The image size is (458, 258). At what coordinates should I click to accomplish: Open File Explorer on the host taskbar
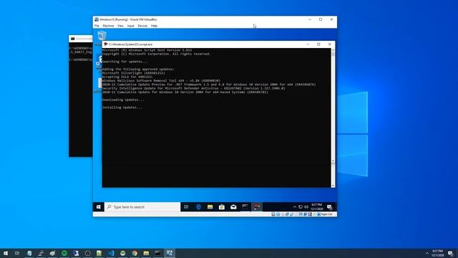click(146, 253)
